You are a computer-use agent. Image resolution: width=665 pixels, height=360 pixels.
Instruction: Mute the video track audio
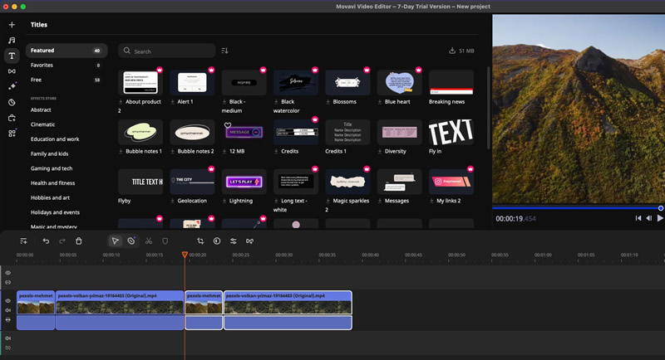pos(8,310)
